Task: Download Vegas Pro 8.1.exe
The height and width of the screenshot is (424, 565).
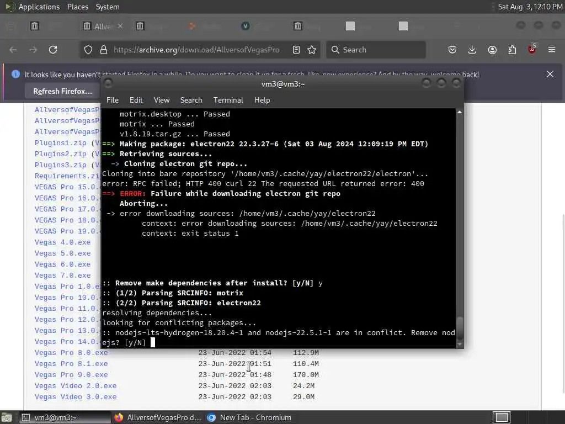Action: click(71, 364)
